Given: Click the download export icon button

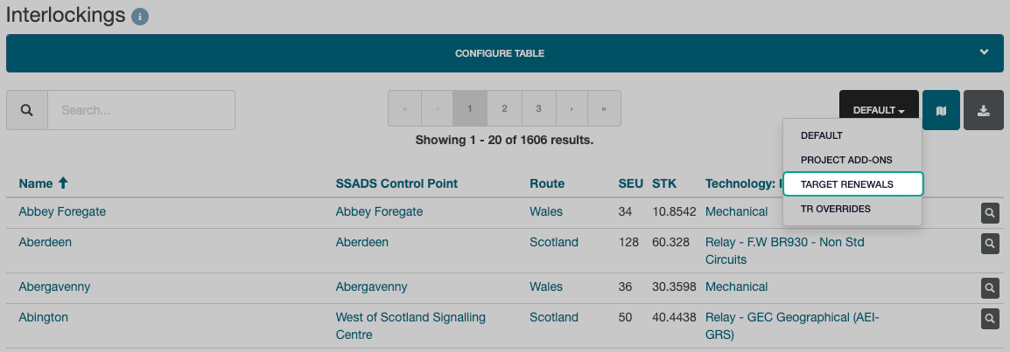Looking at the screenshot, I should point(984,110).
